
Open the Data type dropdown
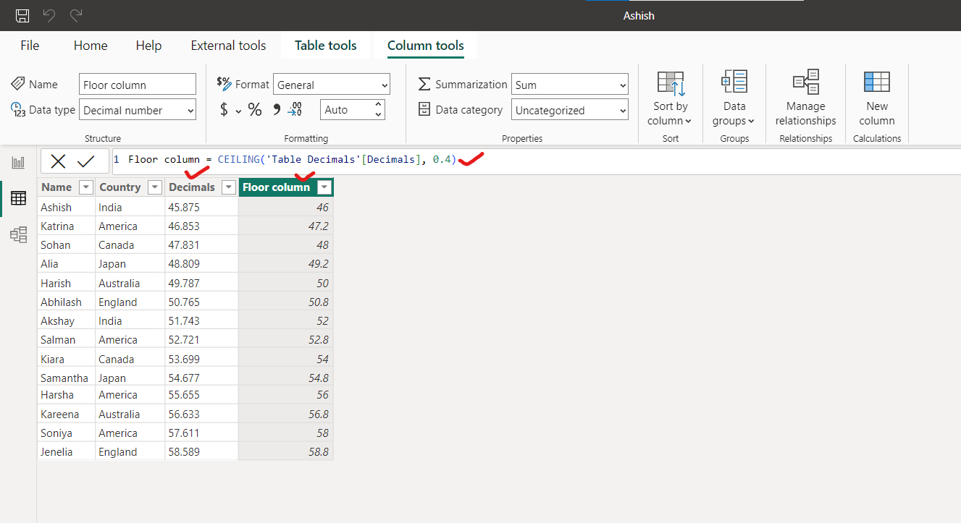[138, 111]
